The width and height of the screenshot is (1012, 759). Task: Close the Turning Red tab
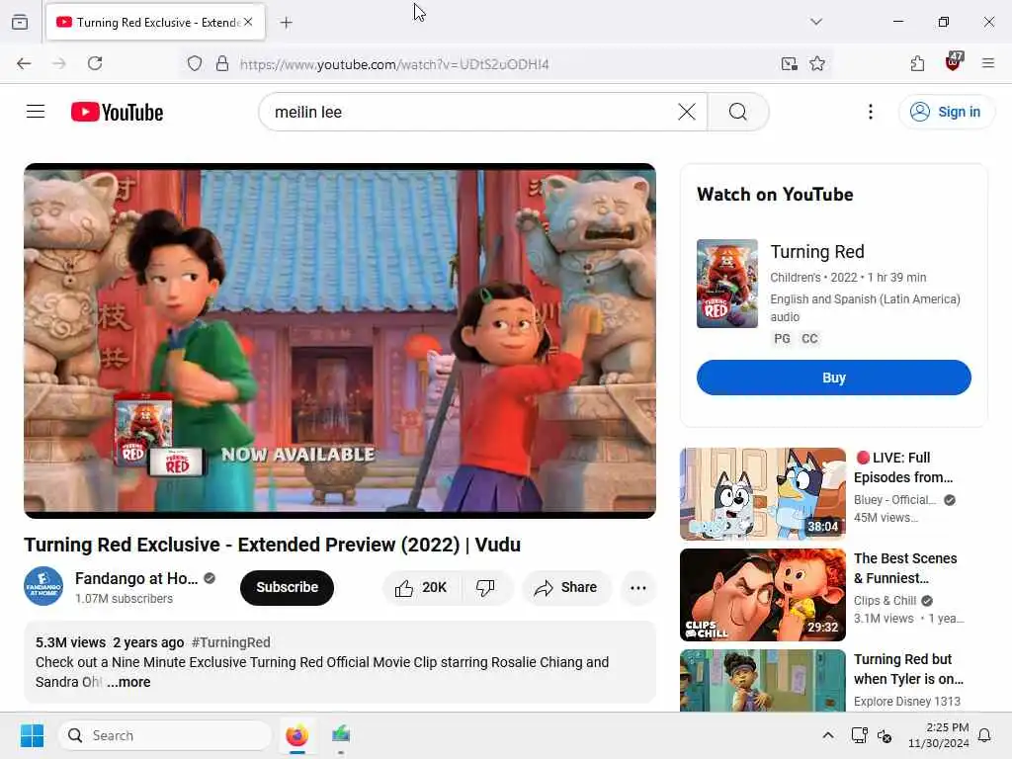click(248, 22)
